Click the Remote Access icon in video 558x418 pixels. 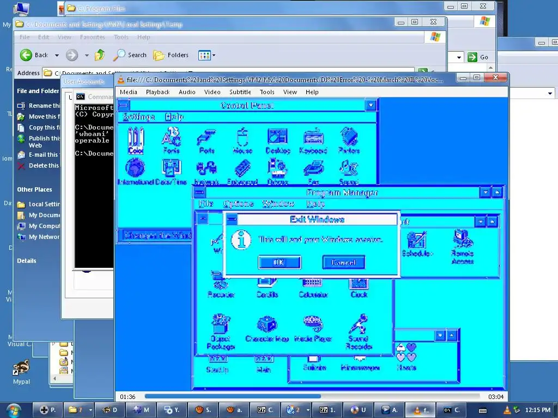point(462,247)
